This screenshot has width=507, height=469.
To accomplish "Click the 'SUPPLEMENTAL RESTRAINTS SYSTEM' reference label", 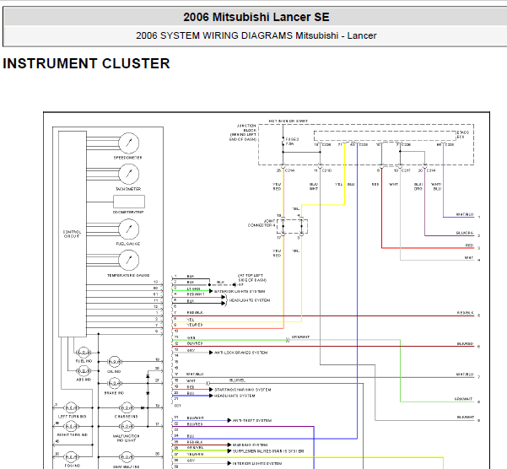I will click(268, 451).
